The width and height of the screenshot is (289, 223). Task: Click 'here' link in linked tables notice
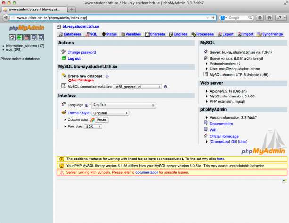pyautogui.click(x=221, y=159)
